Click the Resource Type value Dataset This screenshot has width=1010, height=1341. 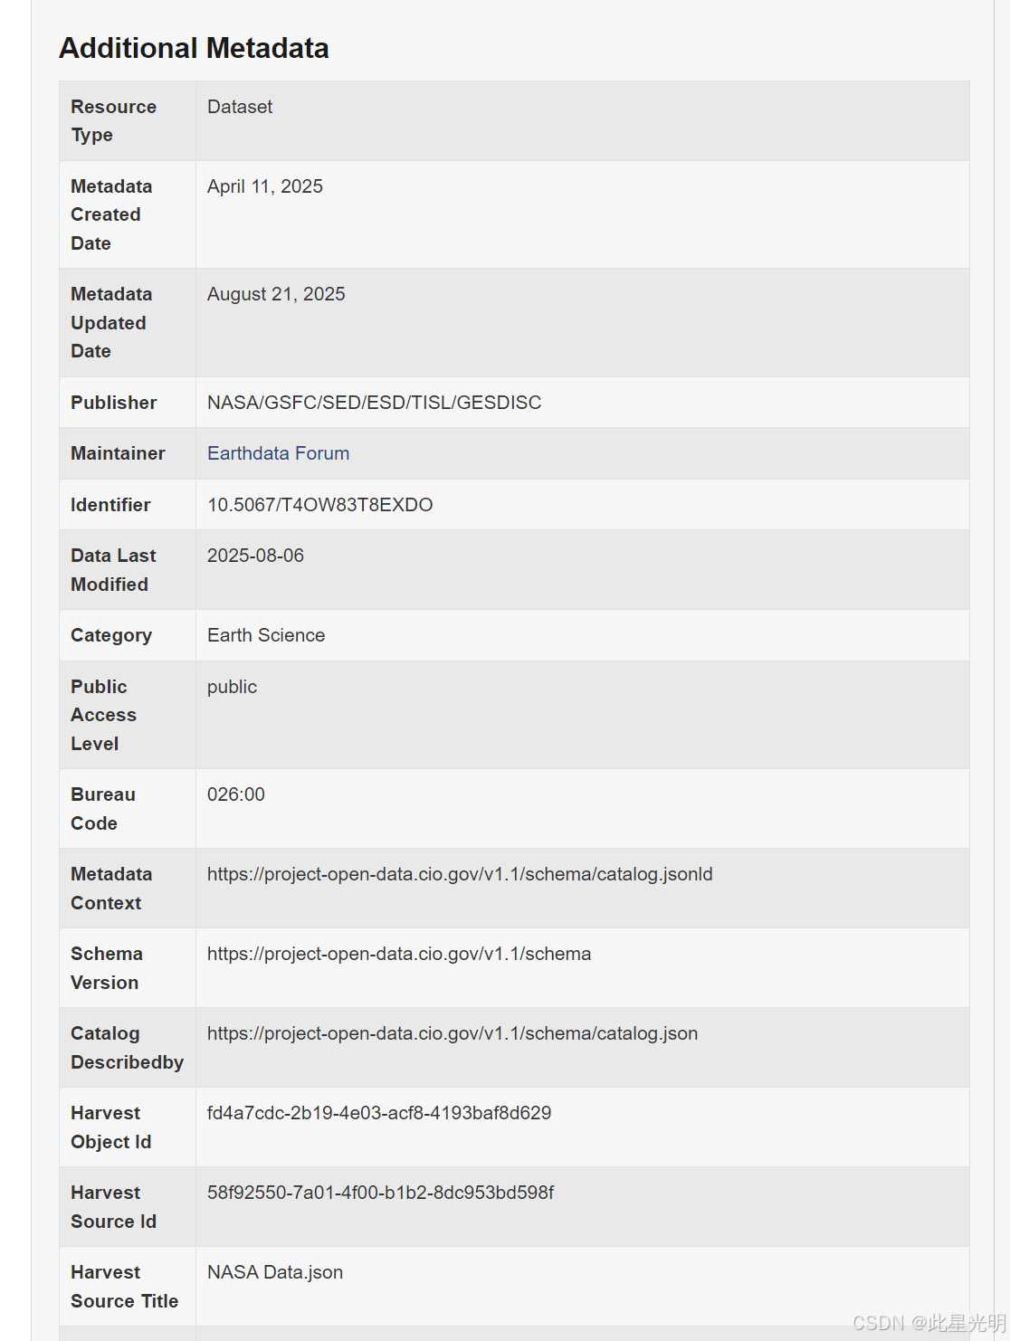(239, 107)
